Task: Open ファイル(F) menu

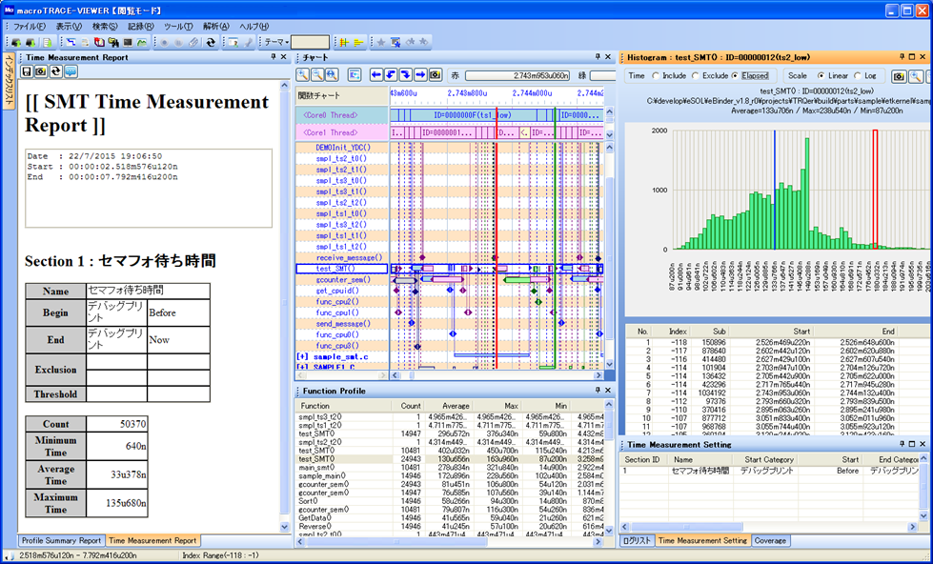Action: click(x=30, y=26)
